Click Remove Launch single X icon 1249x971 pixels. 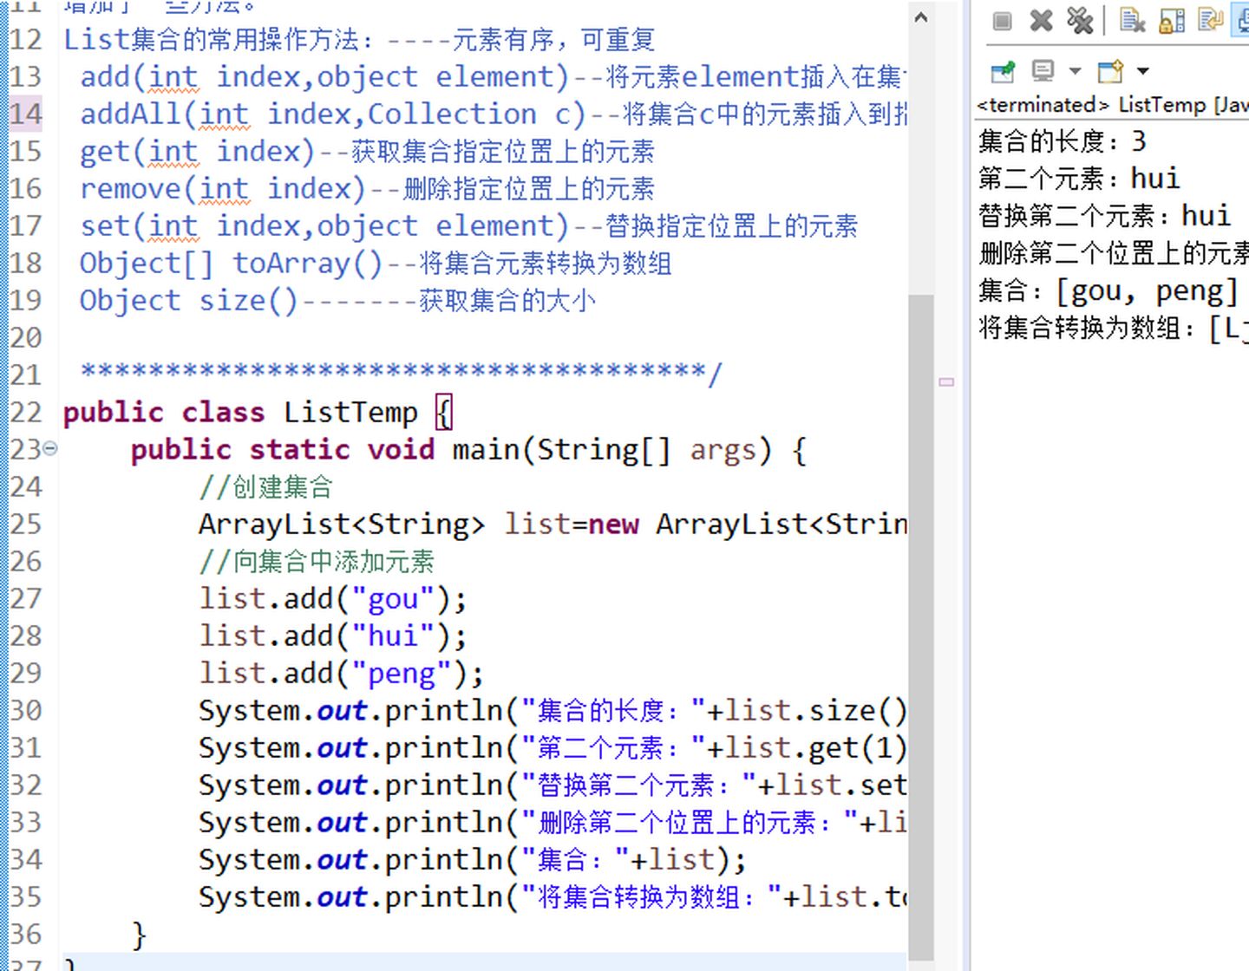1041,20
